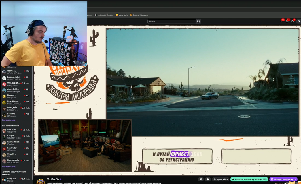Viewport: 301px width, 184px height.
Task: Click WELOVEGA... channel avatar
Action: click(x=4, y=84)
